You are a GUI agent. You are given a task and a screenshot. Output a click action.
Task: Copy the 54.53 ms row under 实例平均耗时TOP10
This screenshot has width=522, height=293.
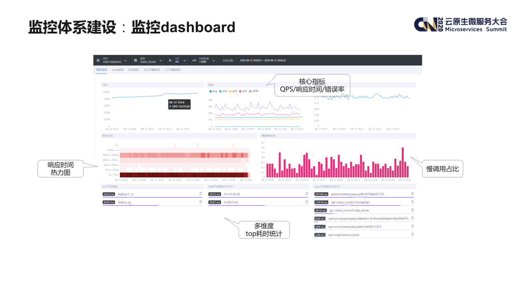tap(307, 194)
